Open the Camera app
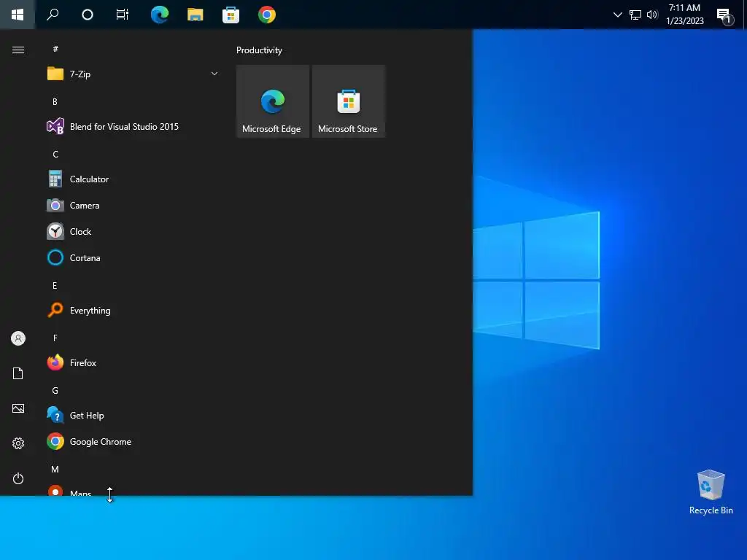747x560 pixels. coord(133,205)
